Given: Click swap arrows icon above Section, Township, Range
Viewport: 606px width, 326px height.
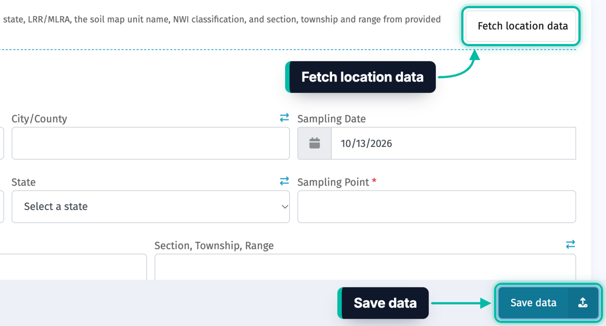Looking at the screenshot, I should [x=570, y=244].
